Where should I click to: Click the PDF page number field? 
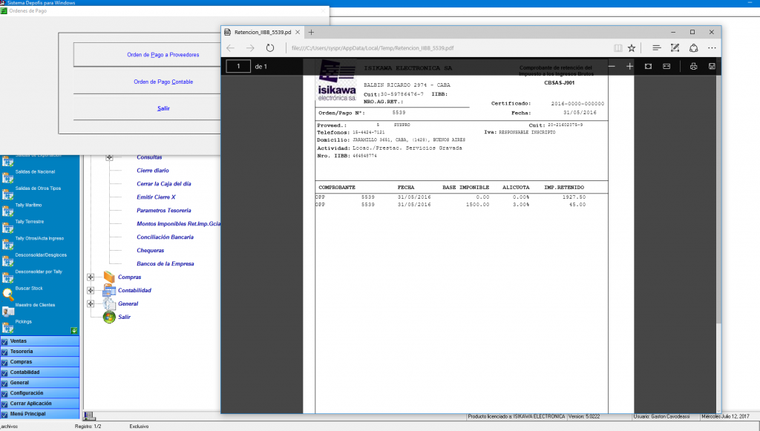tap(238, 67)
